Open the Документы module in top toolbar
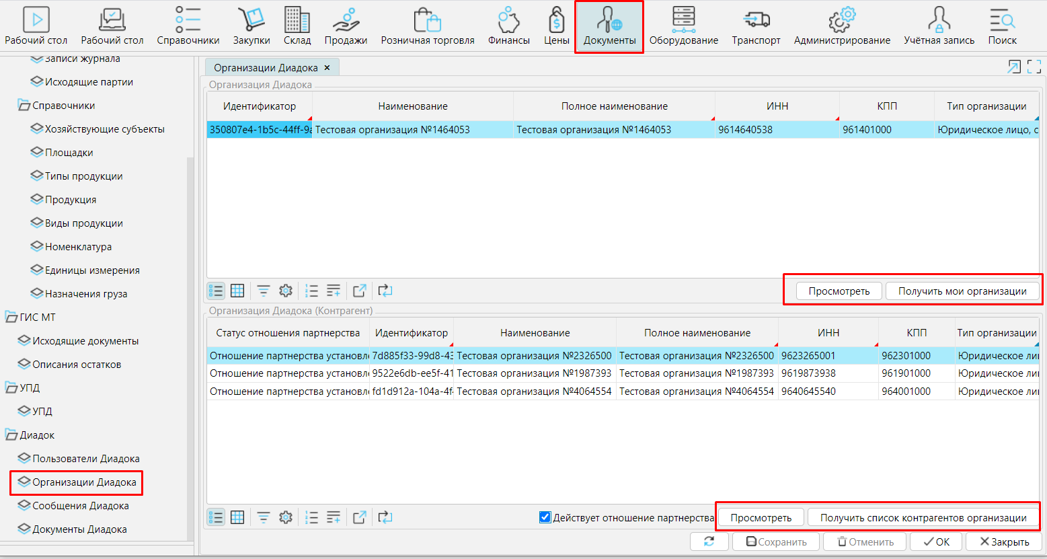Image resolution: width=1047 pixels, height=559 pixels. point(609,27)
